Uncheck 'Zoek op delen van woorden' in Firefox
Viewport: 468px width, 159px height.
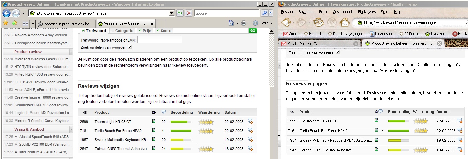click(x=338, y=52)
